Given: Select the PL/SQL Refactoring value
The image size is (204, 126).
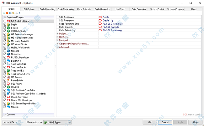Looking at the screenshot, I should [112, 30].
